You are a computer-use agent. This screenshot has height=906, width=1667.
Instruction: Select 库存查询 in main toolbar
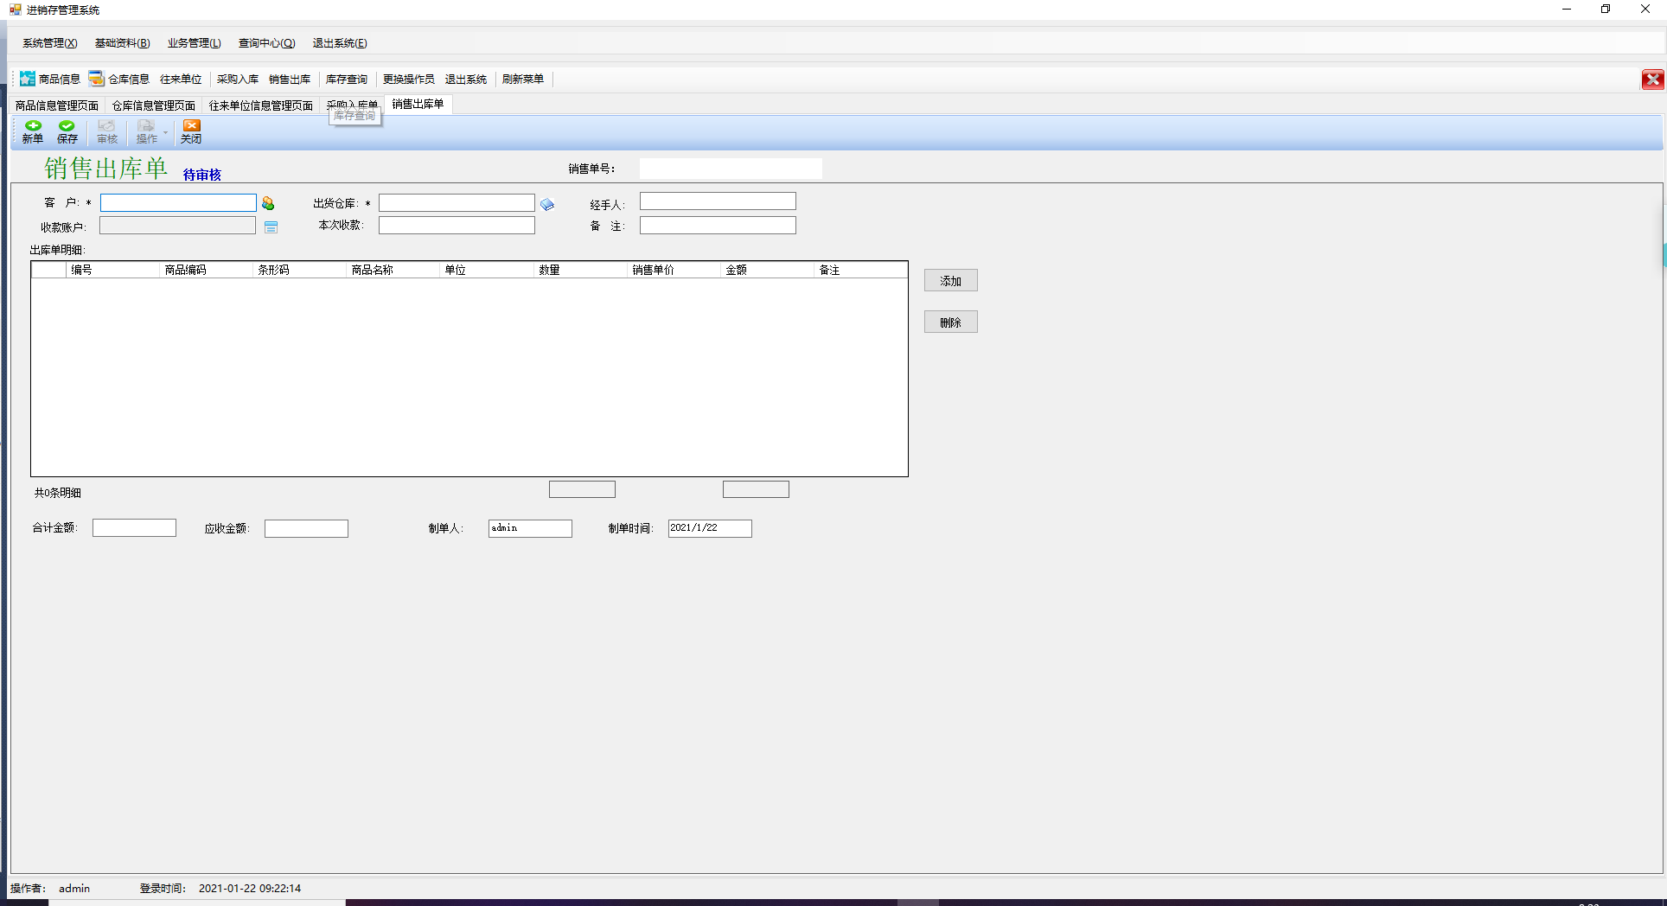pos(347,79)
